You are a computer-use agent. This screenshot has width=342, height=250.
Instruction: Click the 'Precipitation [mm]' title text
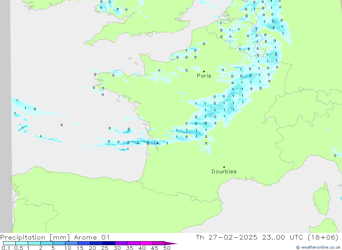35,237
